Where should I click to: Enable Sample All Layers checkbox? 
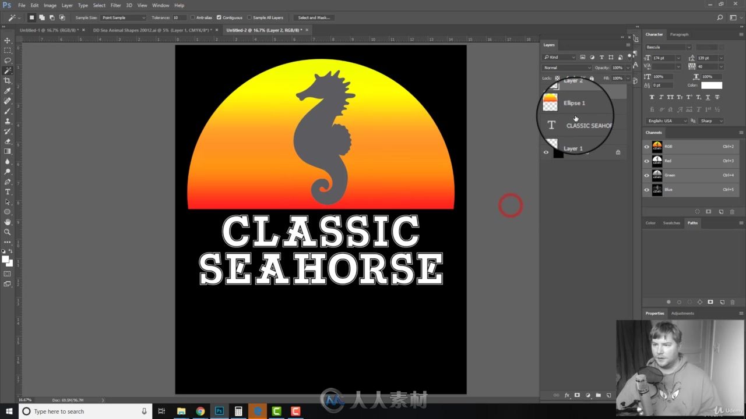pos(249,17)
